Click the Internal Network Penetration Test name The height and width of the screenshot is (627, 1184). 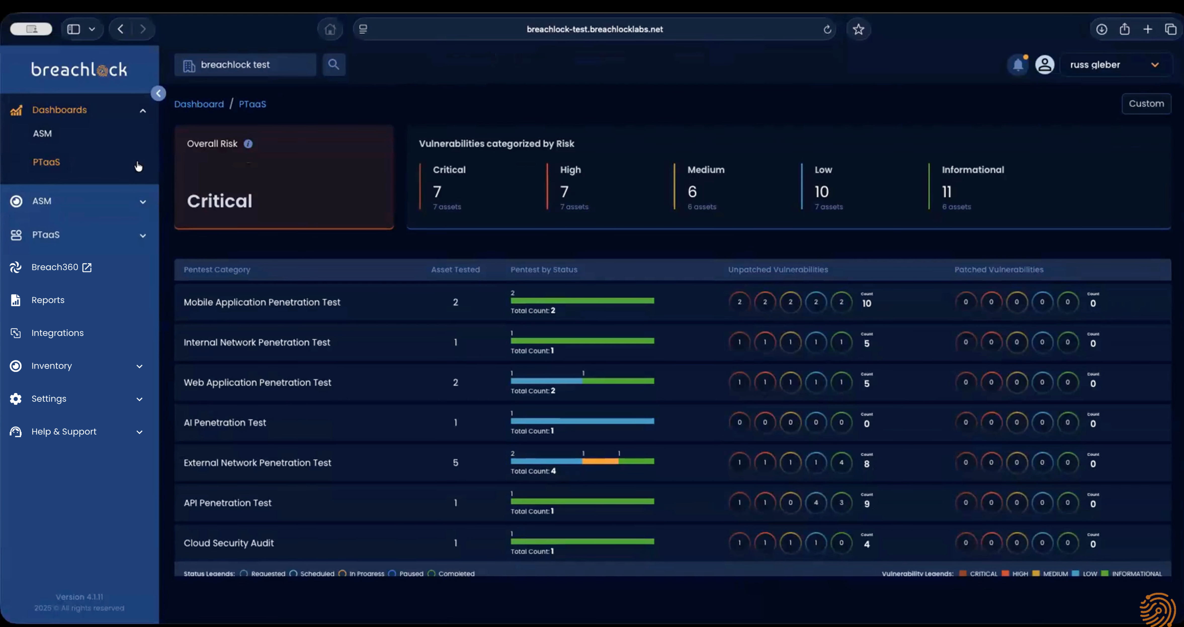pyautogui.click(x=257, y=342)
